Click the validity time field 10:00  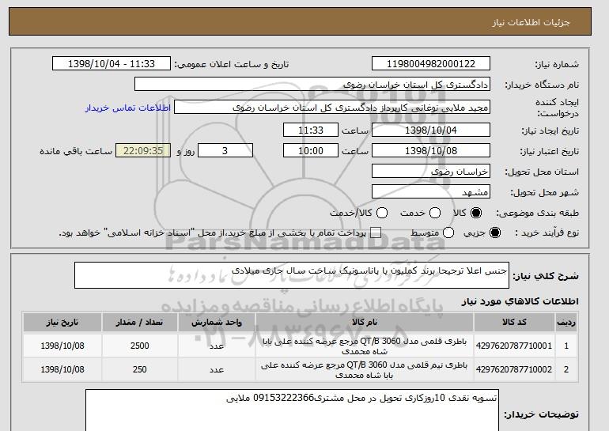pos(311,151)
